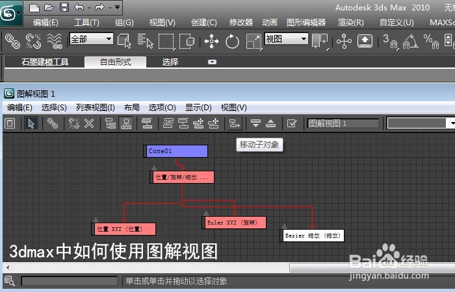
Task: Activate the Select and Move tool
Action: [x=211, y=41]
